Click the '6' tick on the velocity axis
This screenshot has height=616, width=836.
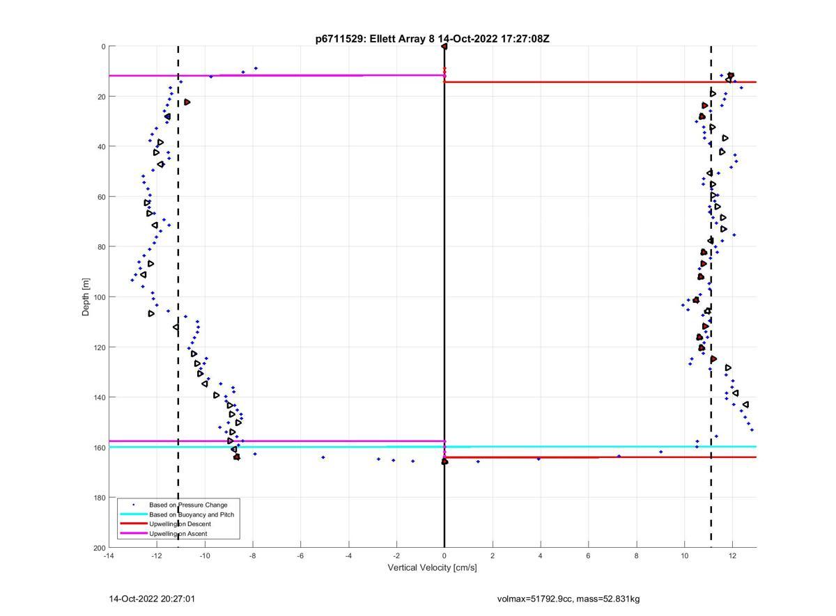(589, 555)
